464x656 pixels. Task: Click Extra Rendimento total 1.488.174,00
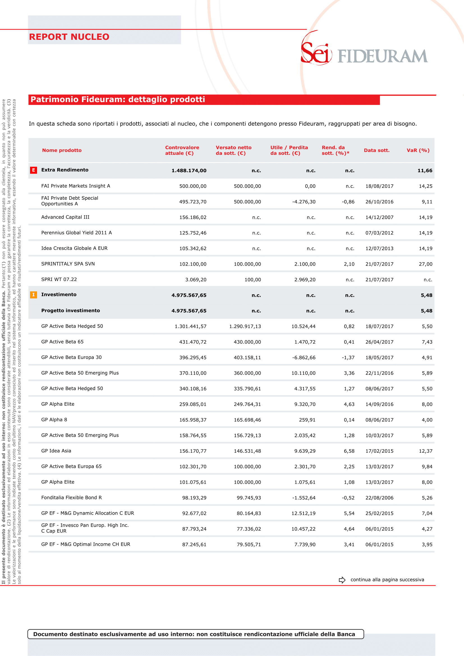[189, 171]
